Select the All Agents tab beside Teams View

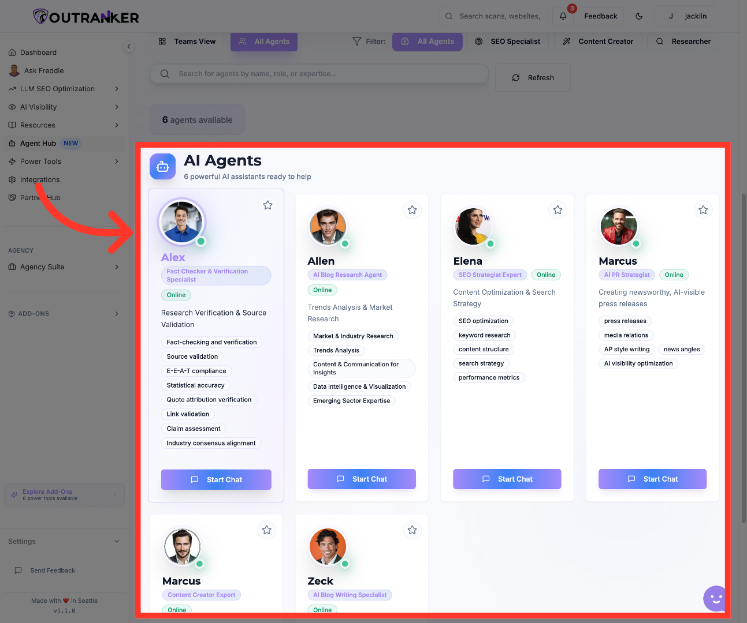click(x=264, y=42)
